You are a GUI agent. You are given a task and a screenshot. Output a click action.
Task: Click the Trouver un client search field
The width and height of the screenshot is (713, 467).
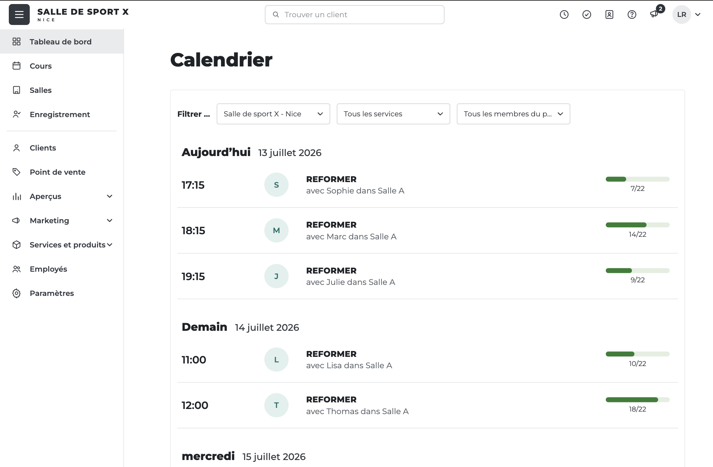tap(355, 15)
